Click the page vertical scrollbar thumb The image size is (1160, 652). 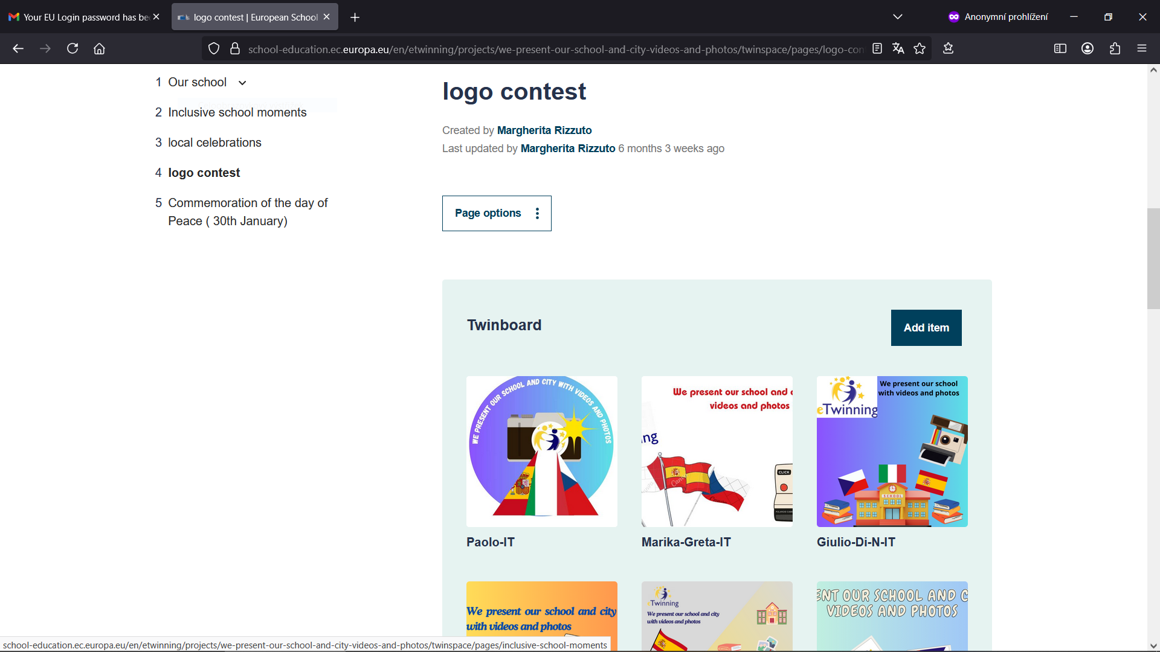pos(1153,258)
